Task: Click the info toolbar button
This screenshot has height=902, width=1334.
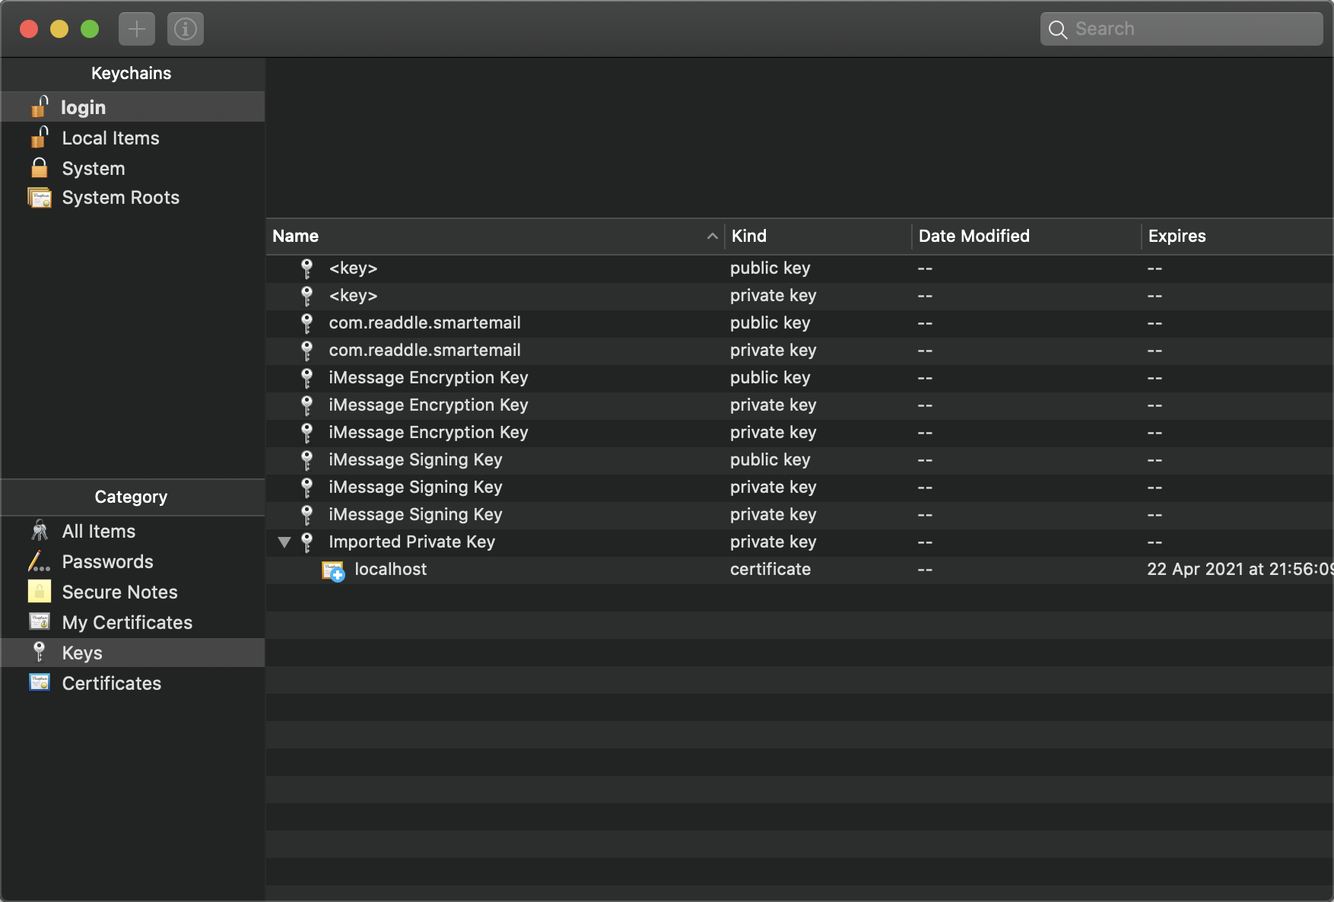Action: (186, 29)
